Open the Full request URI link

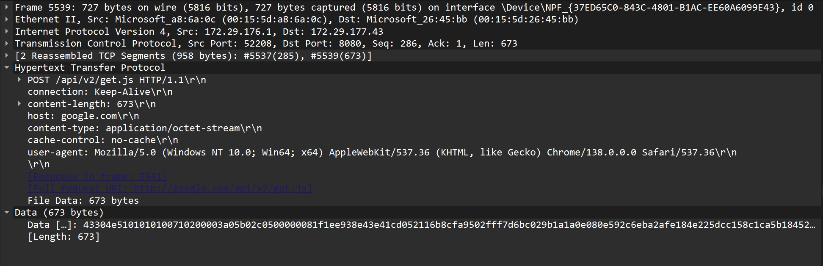pyautogui.click(x=169, y=188)
